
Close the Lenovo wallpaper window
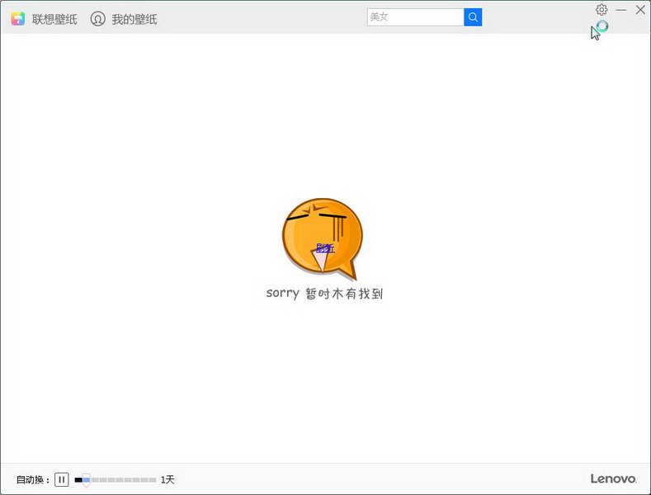640,10
